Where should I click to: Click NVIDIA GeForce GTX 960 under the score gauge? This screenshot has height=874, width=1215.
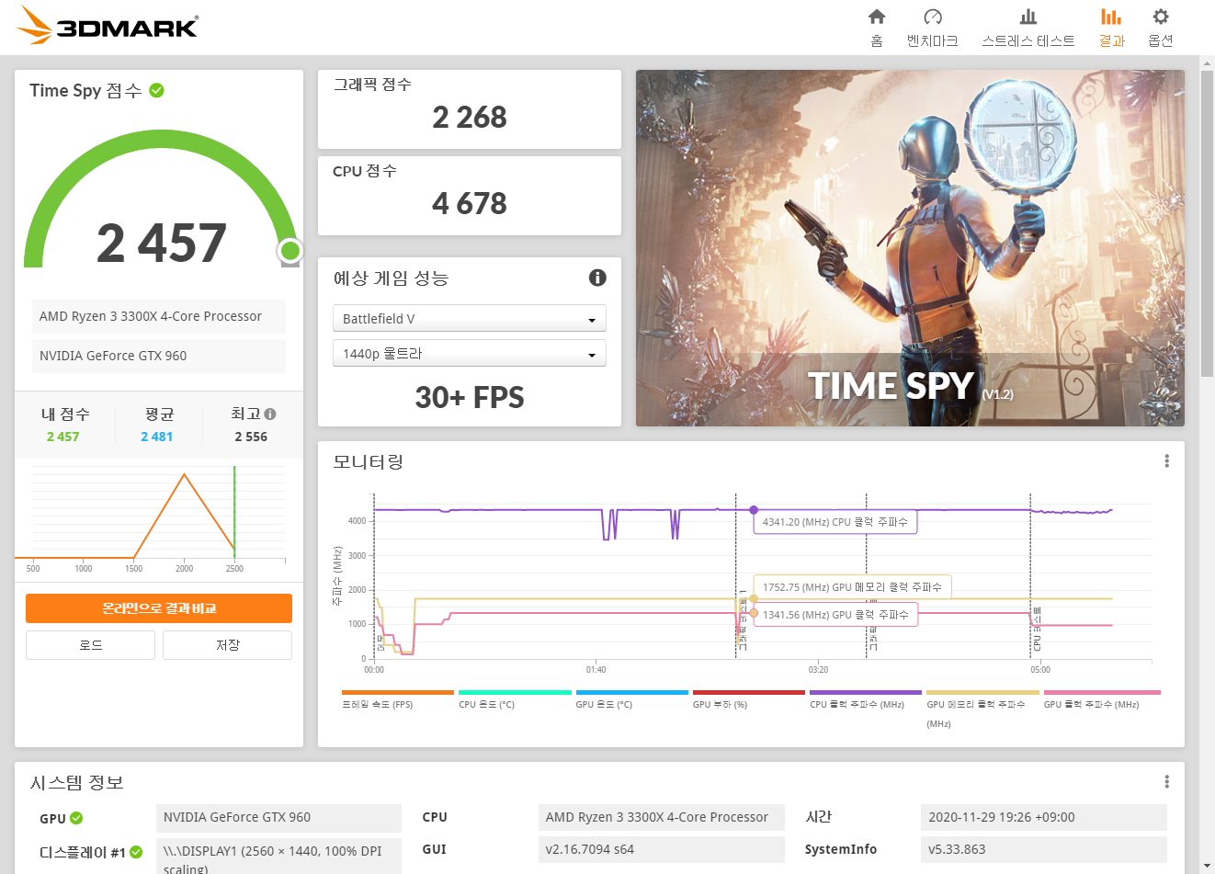[x=159, y=356]
